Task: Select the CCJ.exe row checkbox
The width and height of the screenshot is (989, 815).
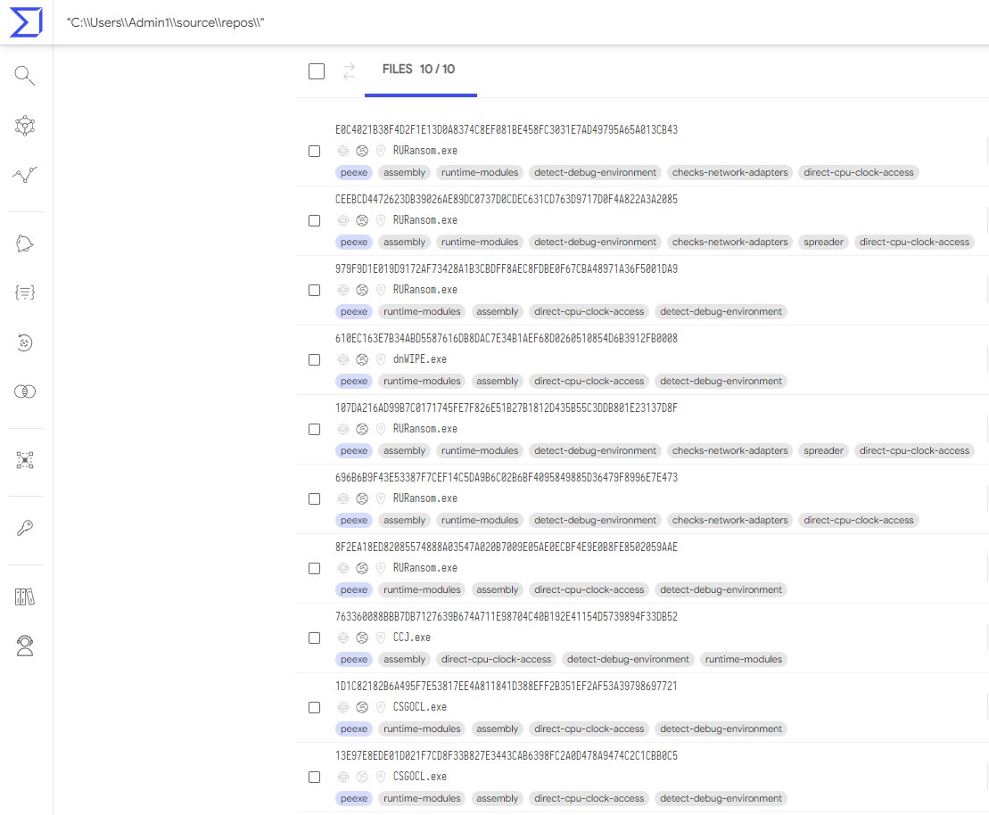Action: click(314, 638)
